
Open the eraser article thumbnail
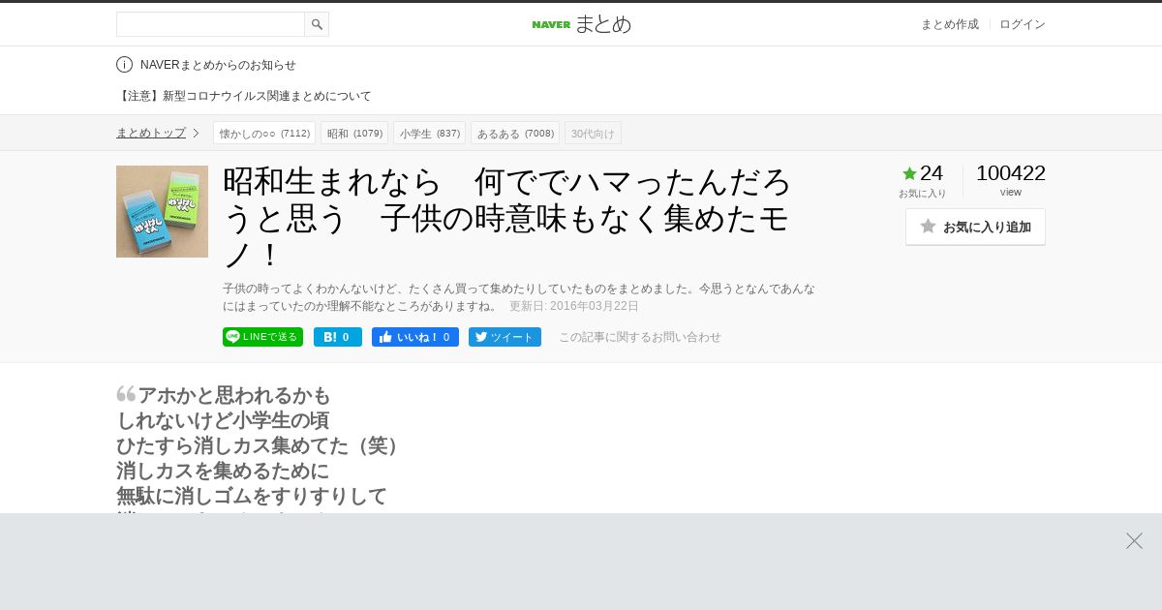coord(162,211)
